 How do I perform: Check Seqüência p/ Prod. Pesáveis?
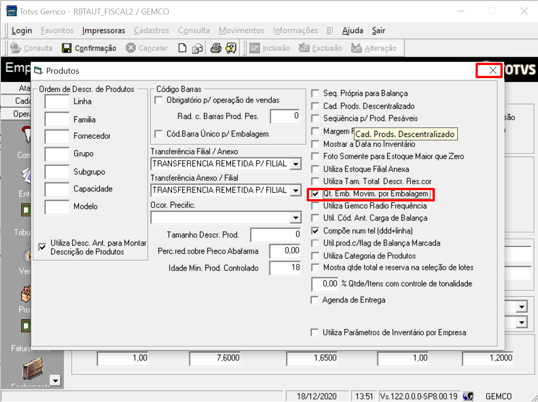coord(315,118)
